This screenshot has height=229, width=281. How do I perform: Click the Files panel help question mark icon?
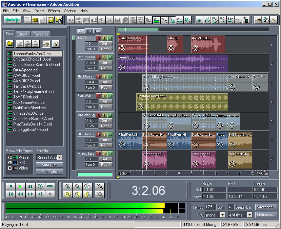click(x=56, y=44)
